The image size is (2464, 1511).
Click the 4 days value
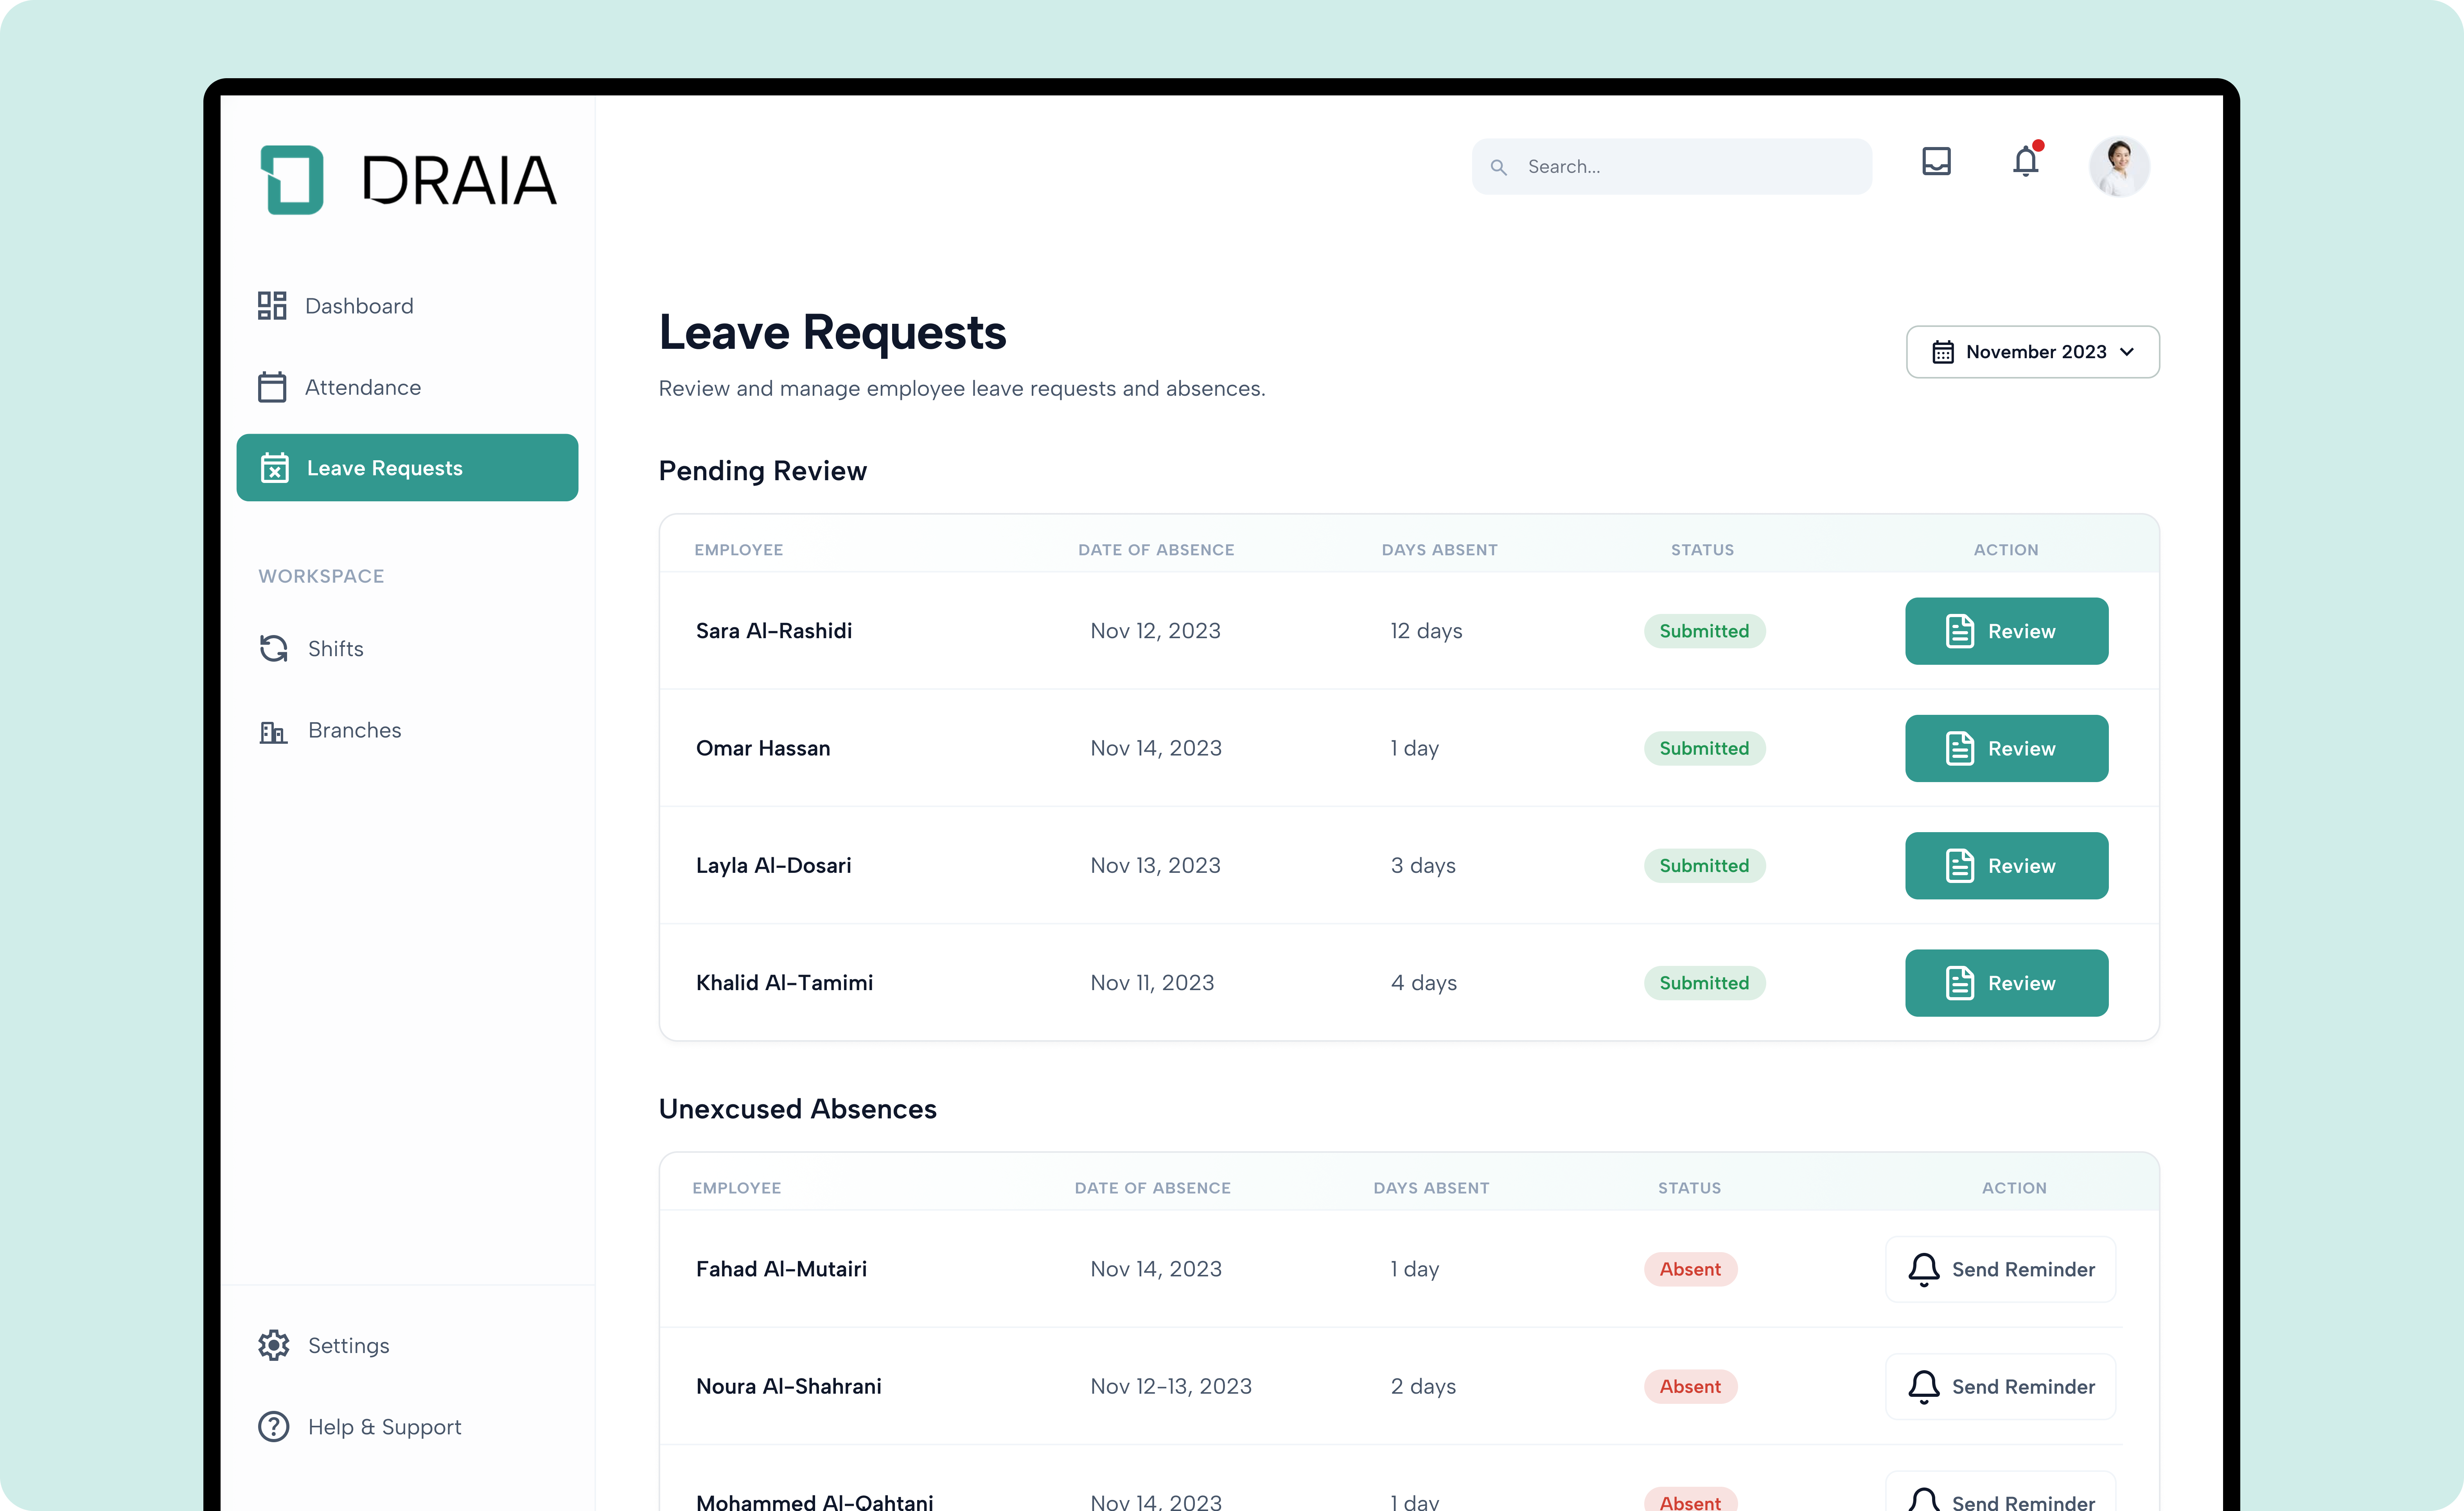(x=1424, y=983)
